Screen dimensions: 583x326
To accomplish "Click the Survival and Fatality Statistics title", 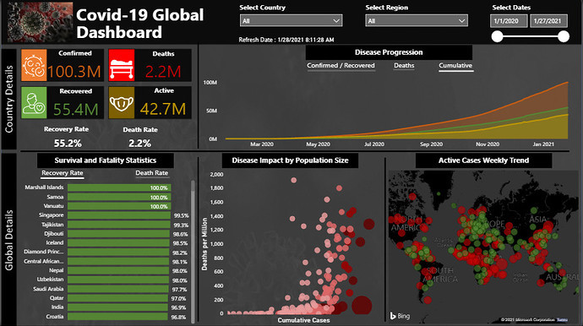I will [x=106, y=160].
